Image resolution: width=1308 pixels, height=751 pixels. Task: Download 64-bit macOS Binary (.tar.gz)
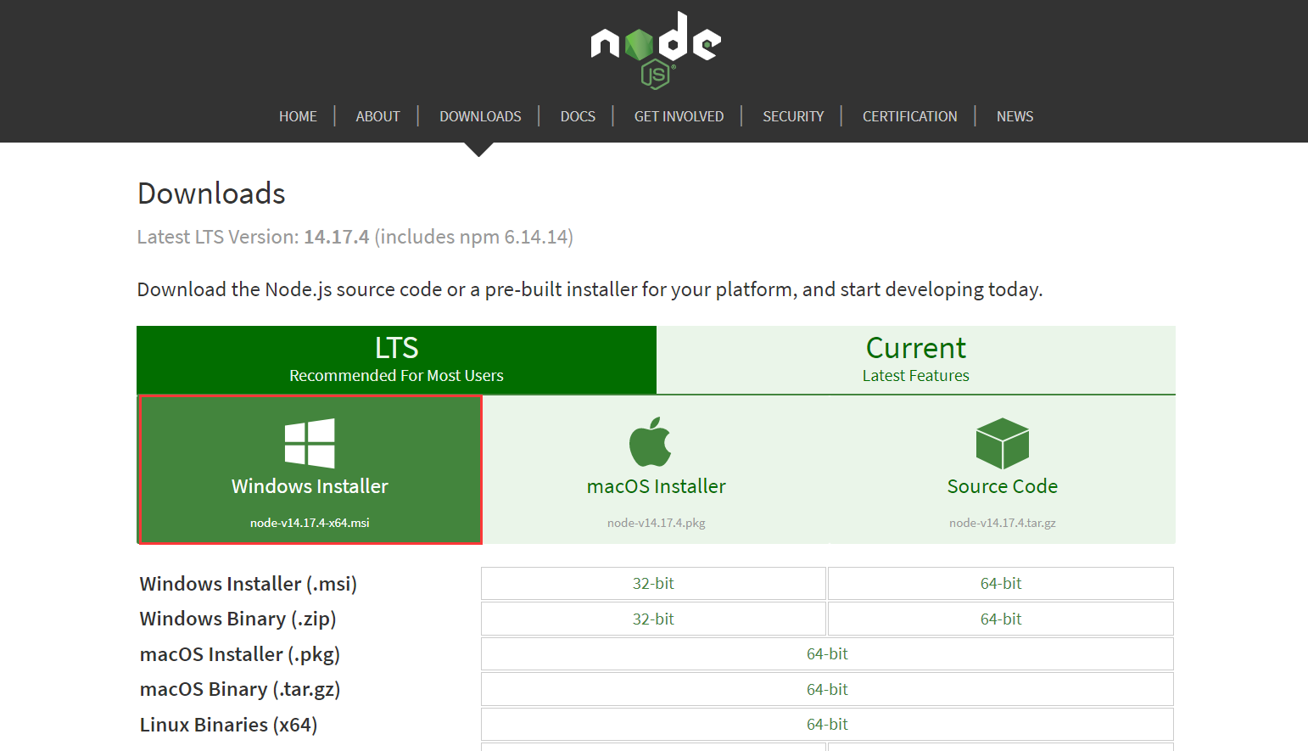tap(827, 690)
